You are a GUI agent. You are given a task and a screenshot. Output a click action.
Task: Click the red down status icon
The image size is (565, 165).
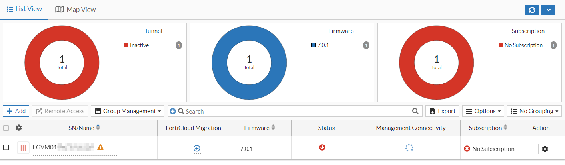click(322, 147)
